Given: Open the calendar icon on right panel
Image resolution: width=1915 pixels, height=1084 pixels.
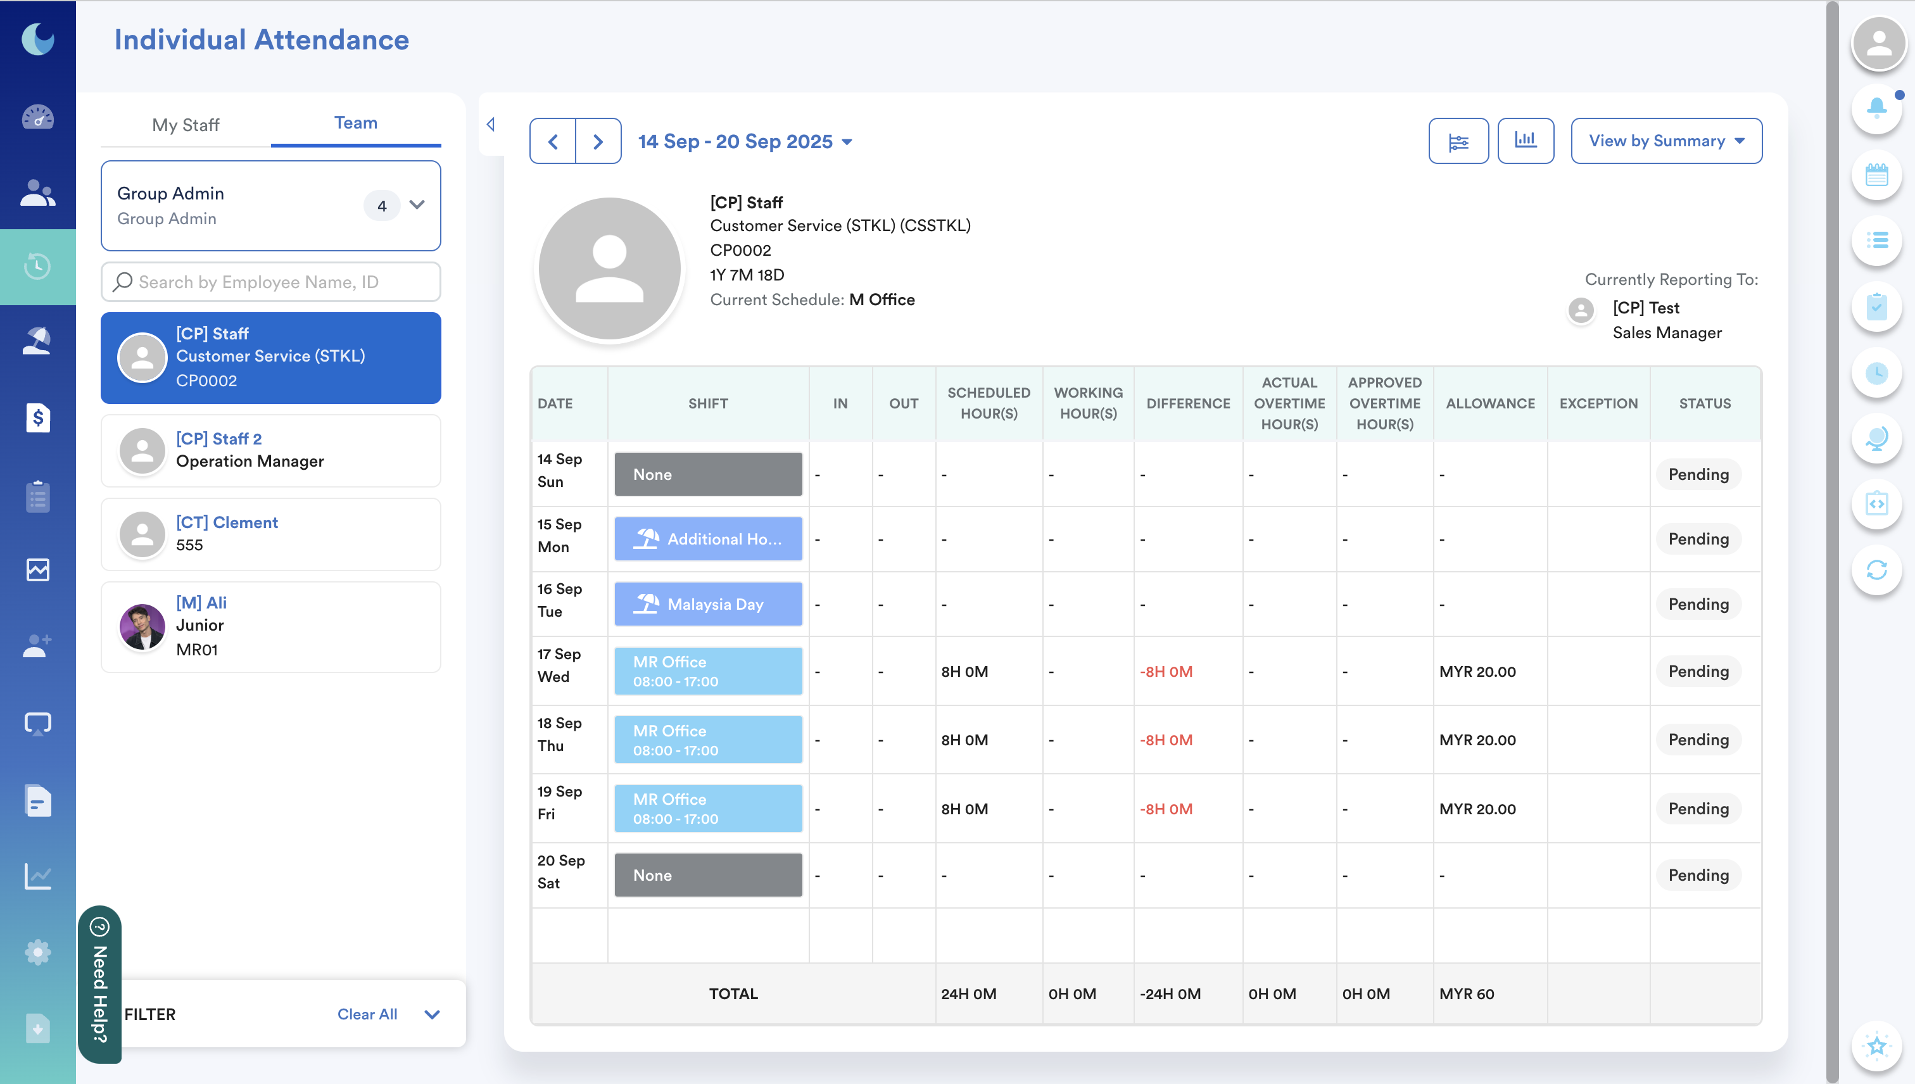Looking at the screenshot, I should click(x=1876, y=175).
